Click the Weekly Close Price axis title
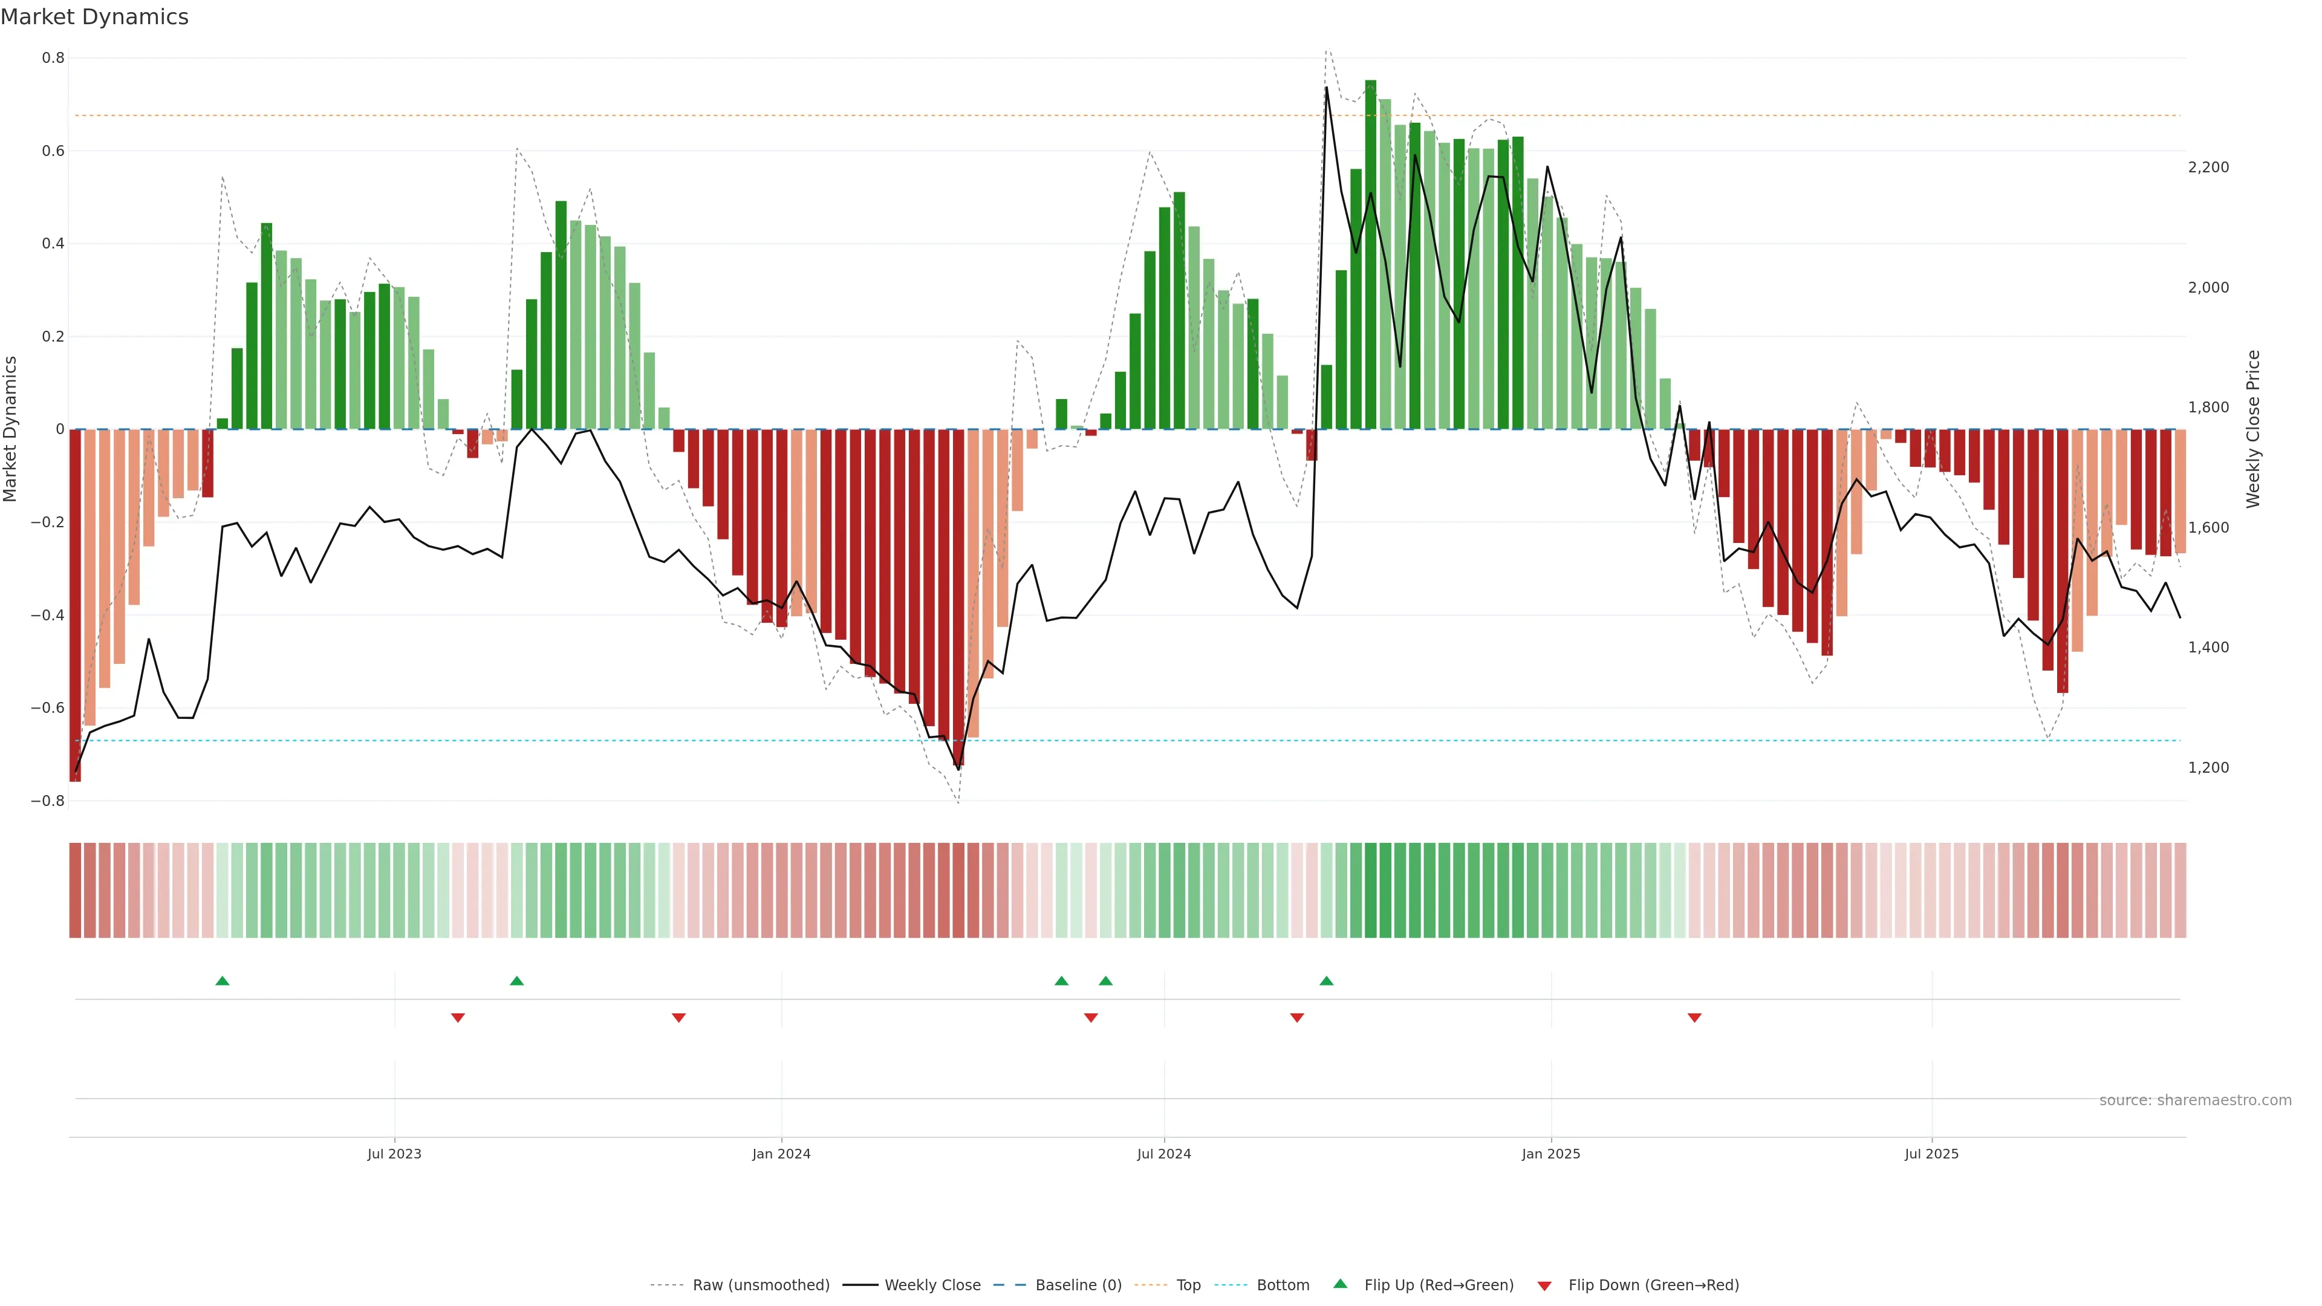The image size is (2322, 1306). tap(2252, 429)
